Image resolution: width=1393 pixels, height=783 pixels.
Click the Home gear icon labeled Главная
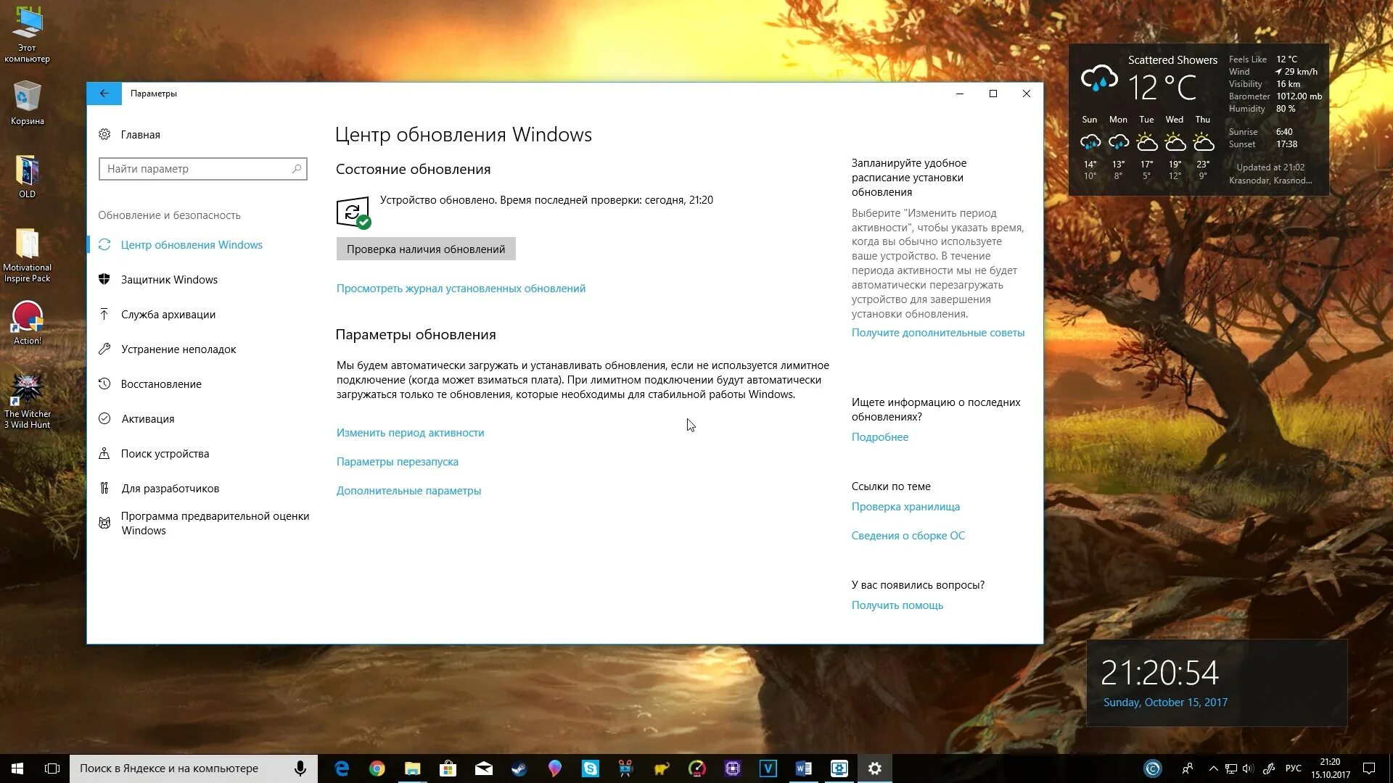tap(104, 134)
